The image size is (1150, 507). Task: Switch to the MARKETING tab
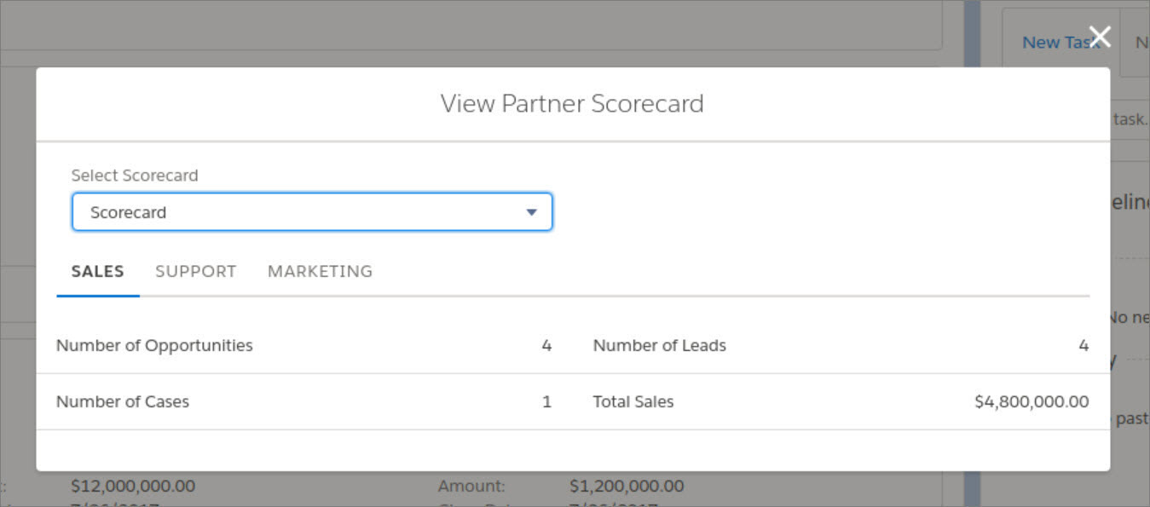point(320,271)
